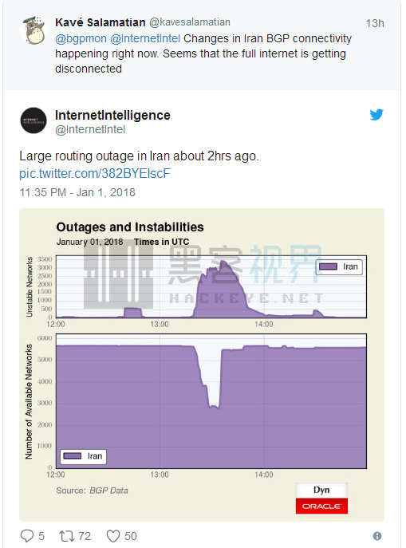406x548 pixels.
Task: Click the Iran legend in bottom chart
Action: click(83, 456)
